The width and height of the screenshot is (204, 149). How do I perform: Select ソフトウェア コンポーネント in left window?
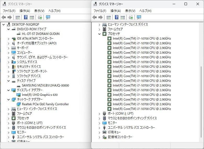click(32, 71)
